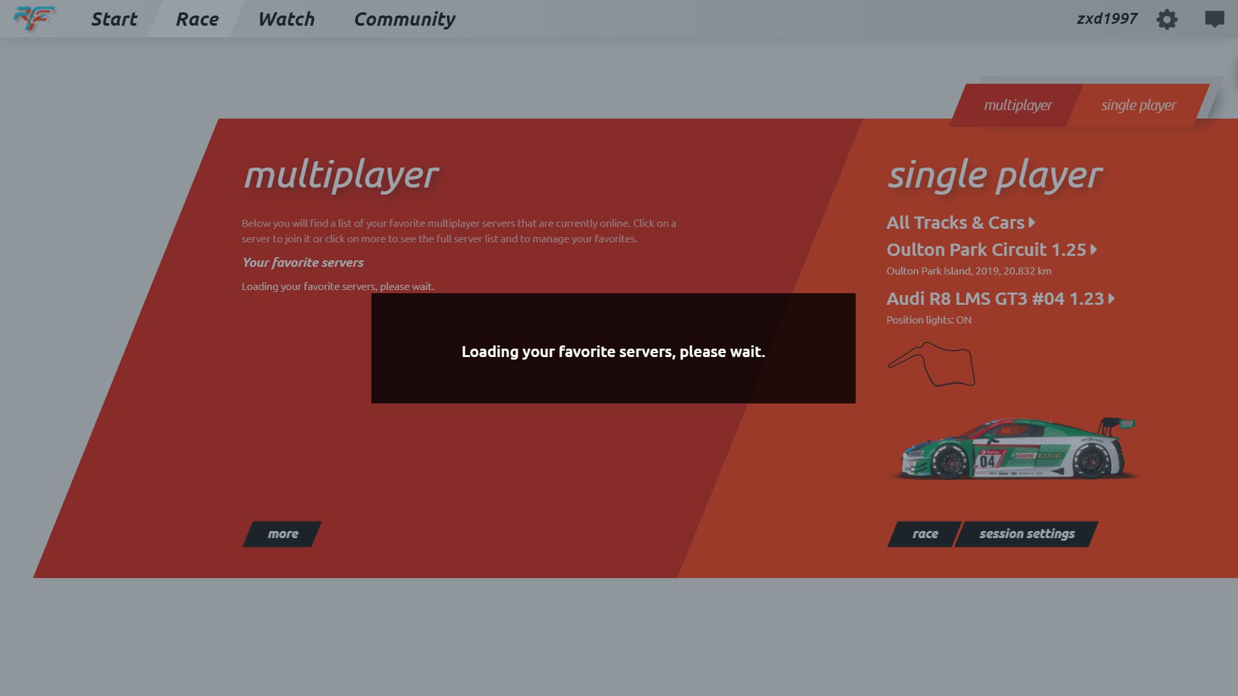Open the settings gear icon
The height and width of the screenshot is (696, 1238).
[1166, 19]
